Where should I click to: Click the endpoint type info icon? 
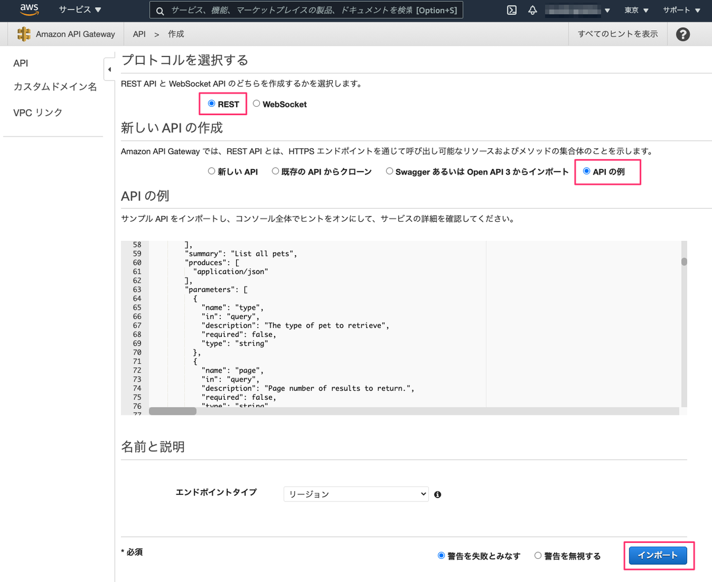click(x=437, y=494)
